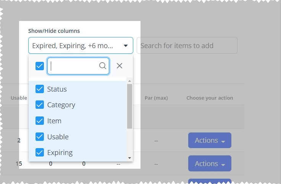Uncheck the Category column checkbox
This screenshot has height=184, width=281.
[x=40, y=105]
